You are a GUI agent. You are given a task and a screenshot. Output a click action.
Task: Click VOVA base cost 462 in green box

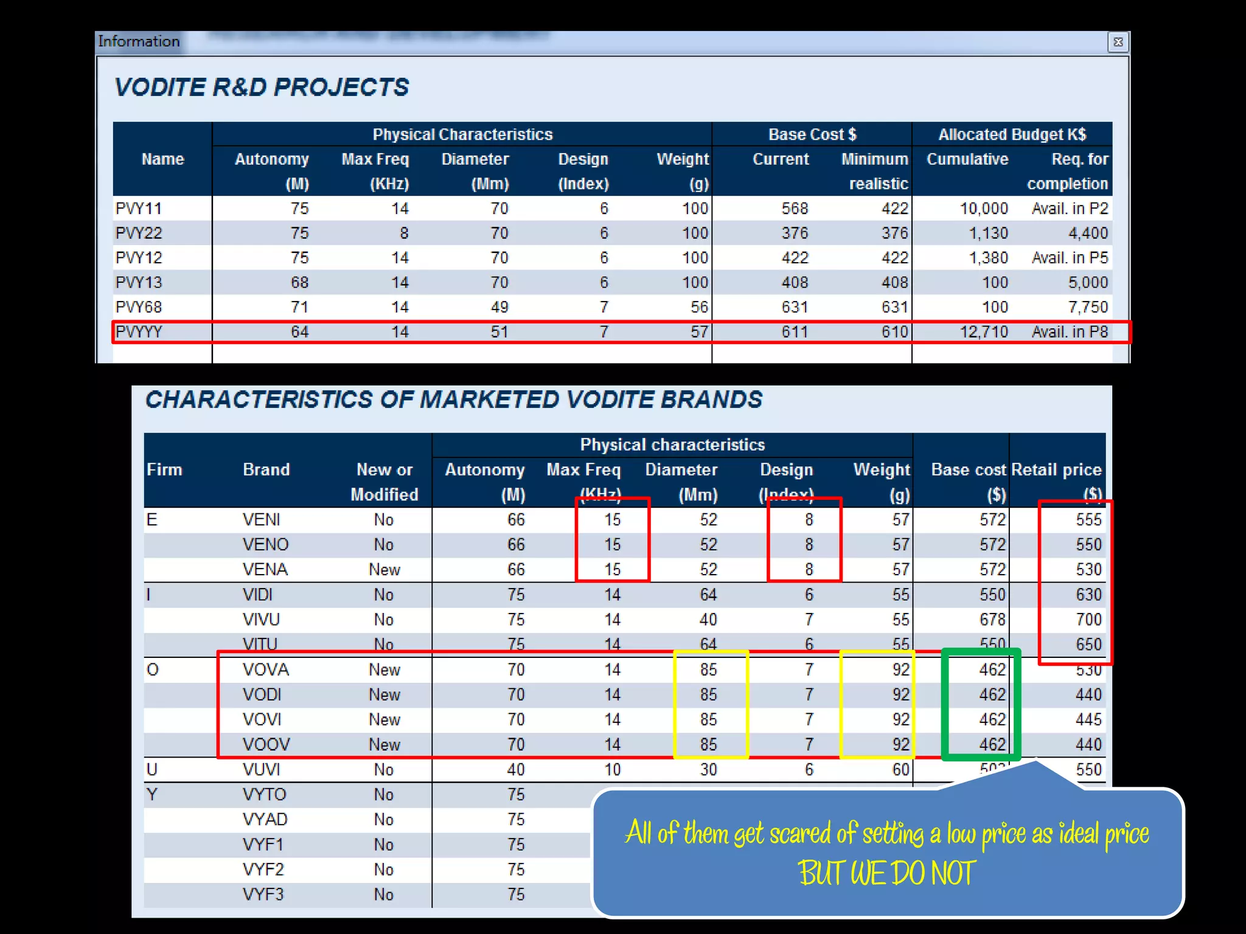click(992, 669)
